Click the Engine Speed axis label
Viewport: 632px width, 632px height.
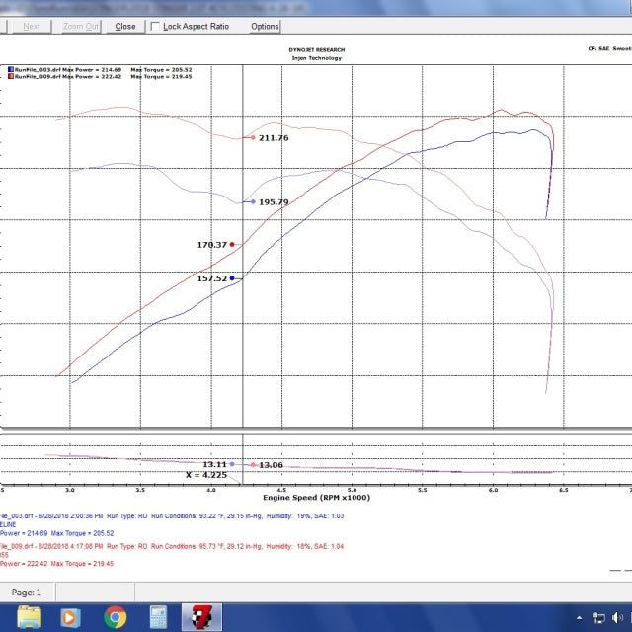click(x=316, y=498)
